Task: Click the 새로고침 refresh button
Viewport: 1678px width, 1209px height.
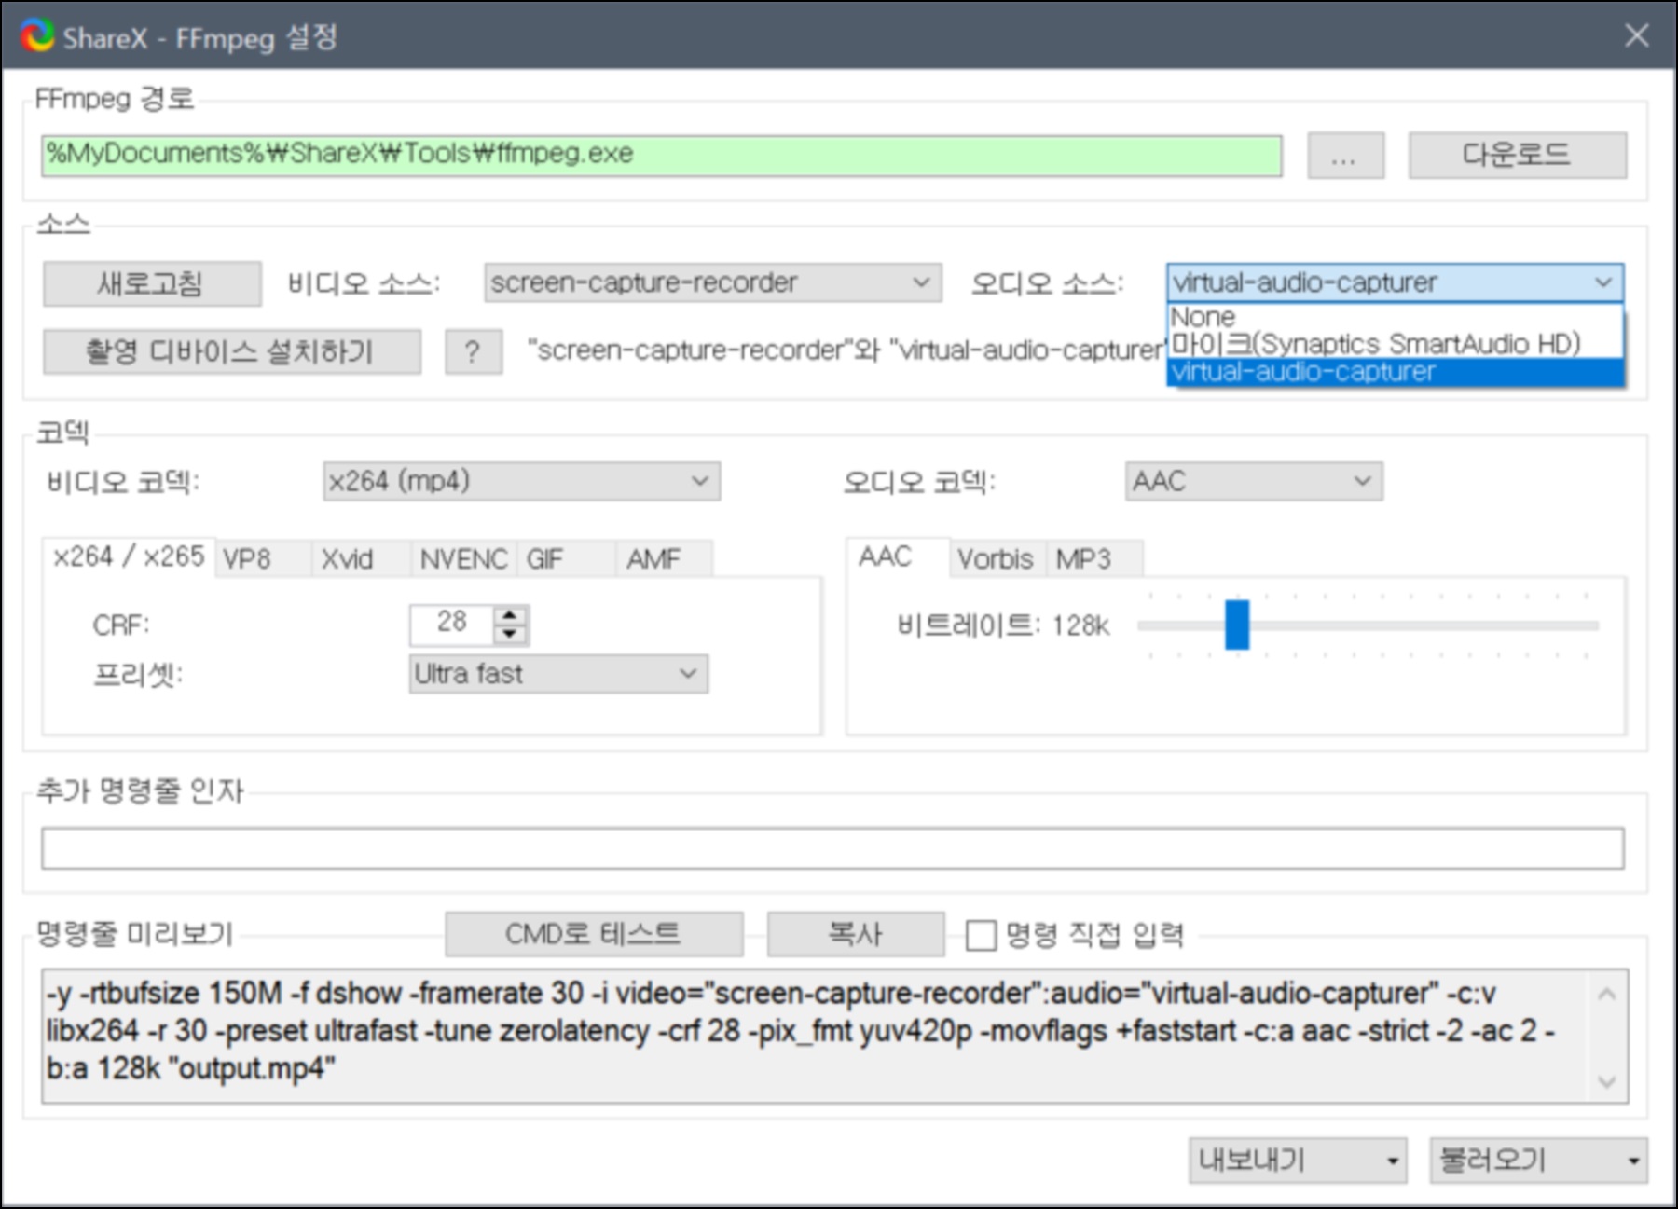Action: click(152, 283)
